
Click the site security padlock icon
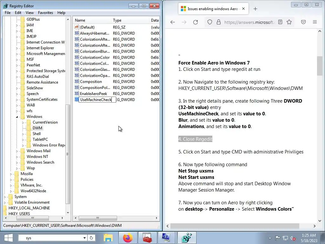click(218, 22)
